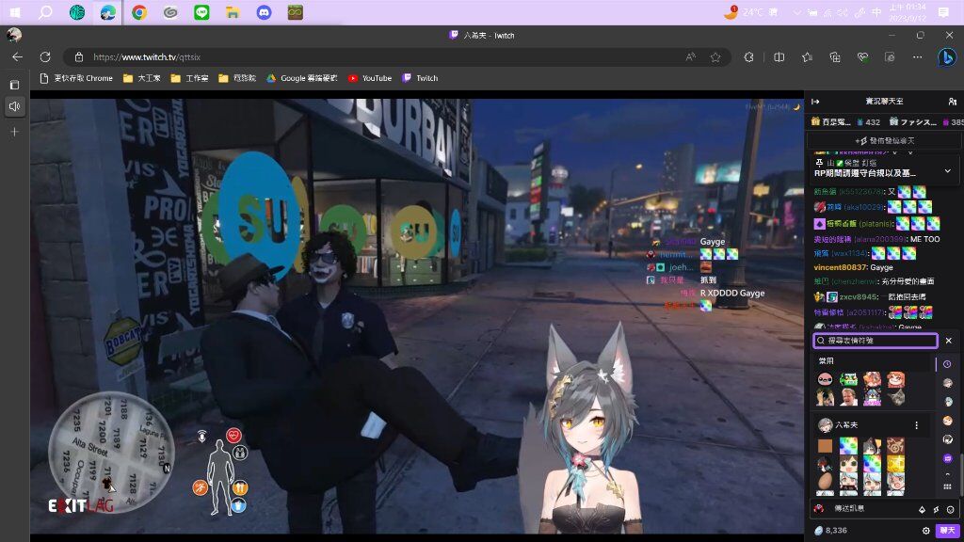The height and width of the screenshot is (542, 964).
Task: Select the egg channel emote
Action: pos(825,481)
